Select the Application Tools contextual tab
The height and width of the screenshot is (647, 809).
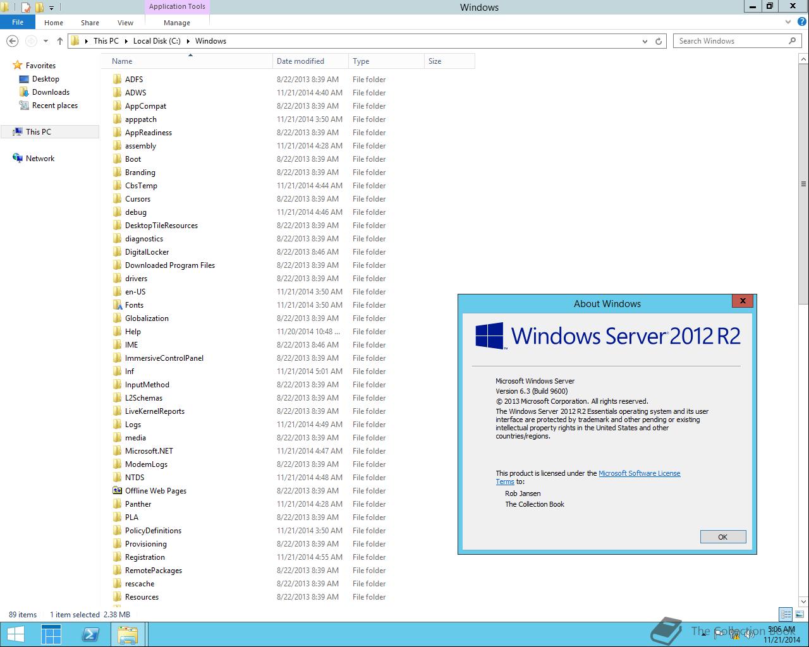(177, 7)
